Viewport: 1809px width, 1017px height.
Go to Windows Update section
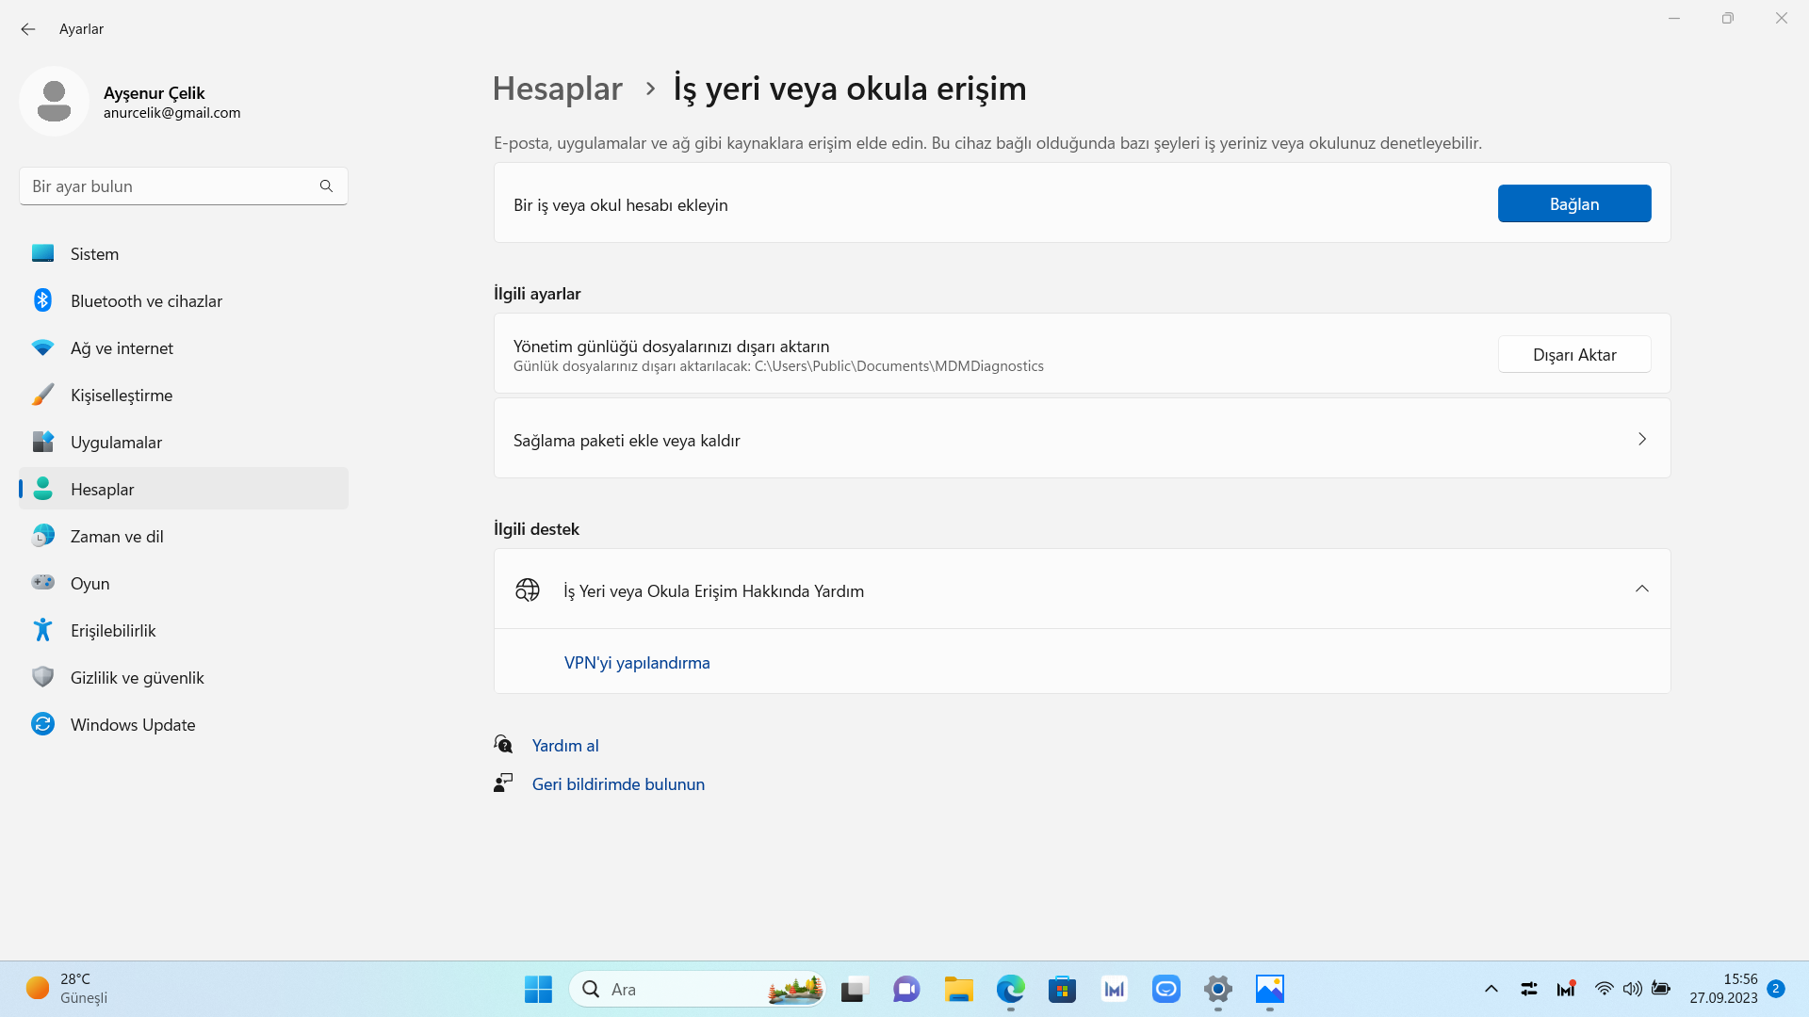(x=133, y=725)
